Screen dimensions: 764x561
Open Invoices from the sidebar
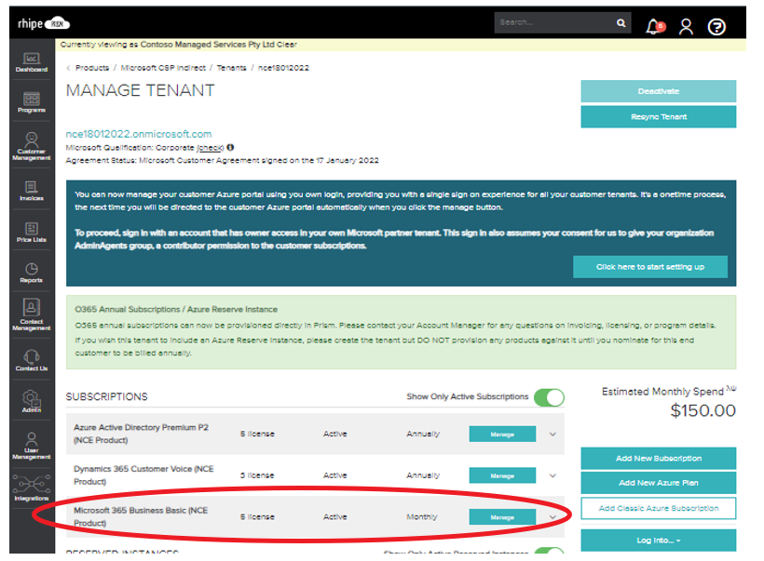(31, 191)
